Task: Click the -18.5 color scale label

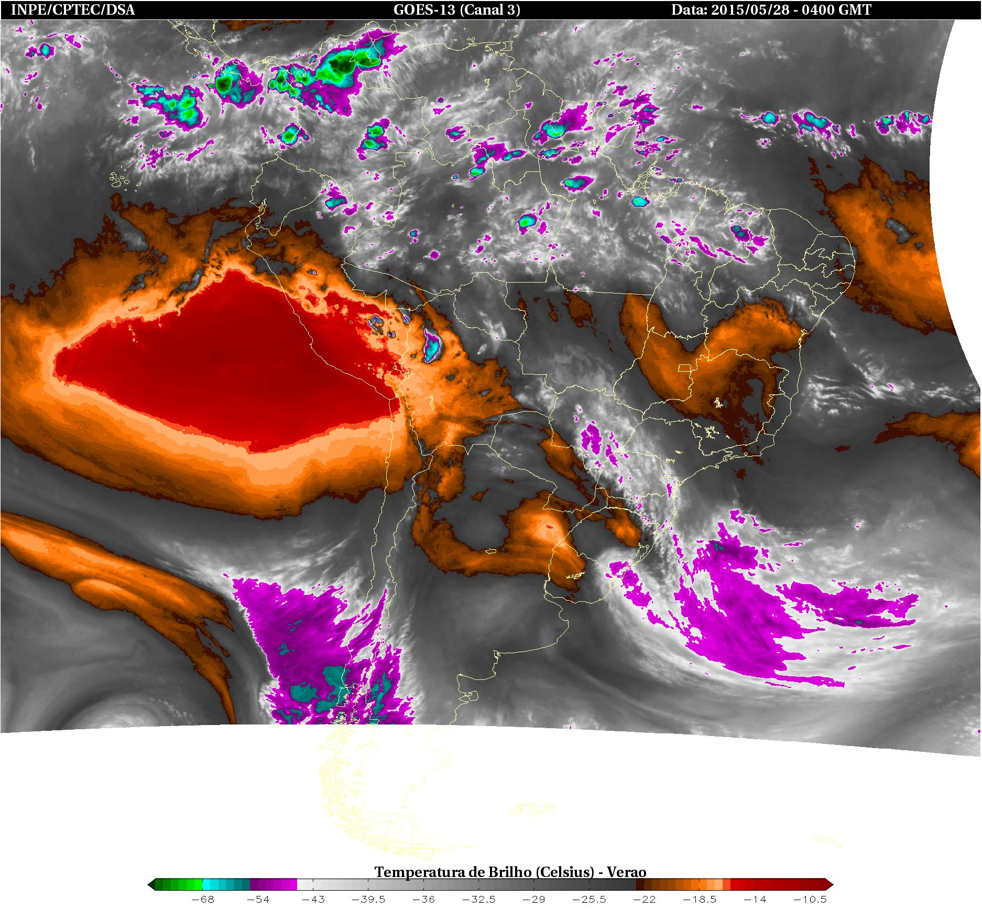Action: (x=700, y=900)
